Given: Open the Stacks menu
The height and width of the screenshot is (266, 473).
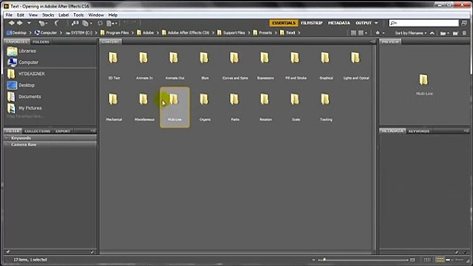Looking at the screenshot, I should pyautogui.click(x=48, y=15).
